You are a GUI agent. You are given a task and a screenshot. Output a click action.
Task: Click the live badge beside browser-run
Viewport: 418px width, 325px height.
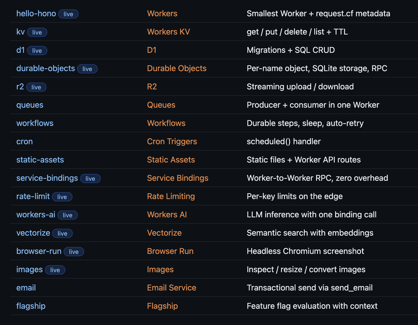coord(74,252)
